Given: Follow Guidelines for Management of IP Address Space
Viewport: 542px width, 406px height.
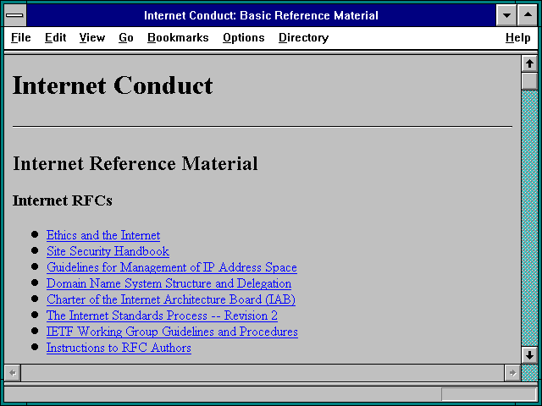Looking at the screenshot, I should [x=172, y=267].
